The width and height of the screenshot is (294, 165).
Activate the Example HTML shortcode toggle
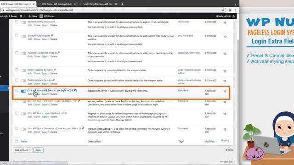(23, 22)
